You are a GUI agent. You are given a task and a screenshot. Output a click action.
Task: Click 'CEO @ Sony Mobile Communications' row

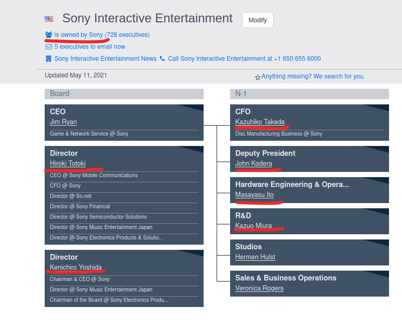(124, 176)
